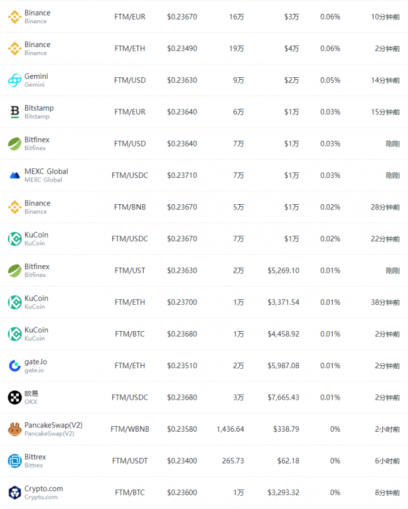Click the volume value $7,665.43
This screenshot has width=408, height=509.
(x=284, y=397)
